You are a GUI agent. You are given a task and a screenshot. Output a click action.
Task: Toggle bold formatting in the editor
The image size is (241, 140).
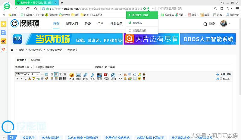[17, 79]
